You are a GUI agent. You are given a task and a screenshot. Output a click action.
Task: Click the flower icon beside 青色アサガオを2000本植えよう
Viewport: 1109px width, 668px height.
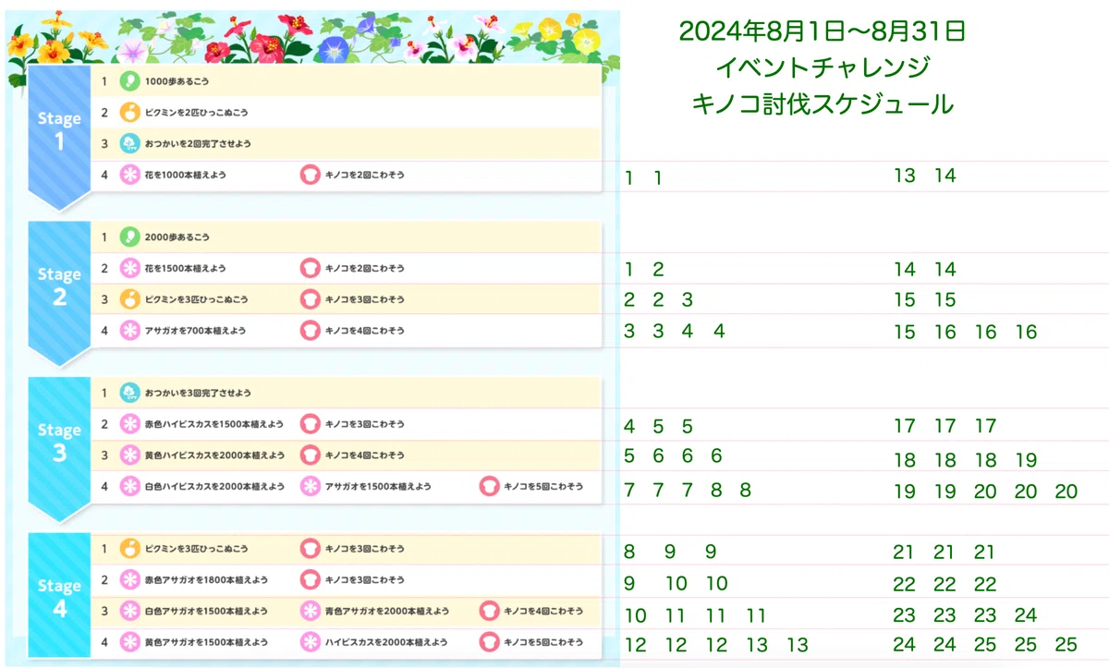[x=310, y=612]
